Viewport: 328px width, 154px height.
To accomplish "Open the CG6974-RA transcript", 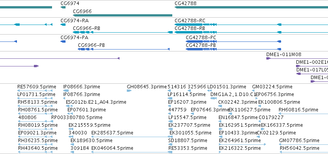I will (74, 21).
